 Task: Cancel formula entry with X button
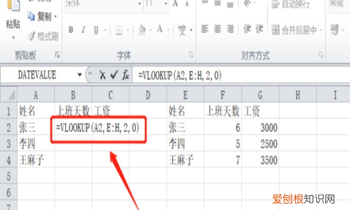(x=103, y=75)
